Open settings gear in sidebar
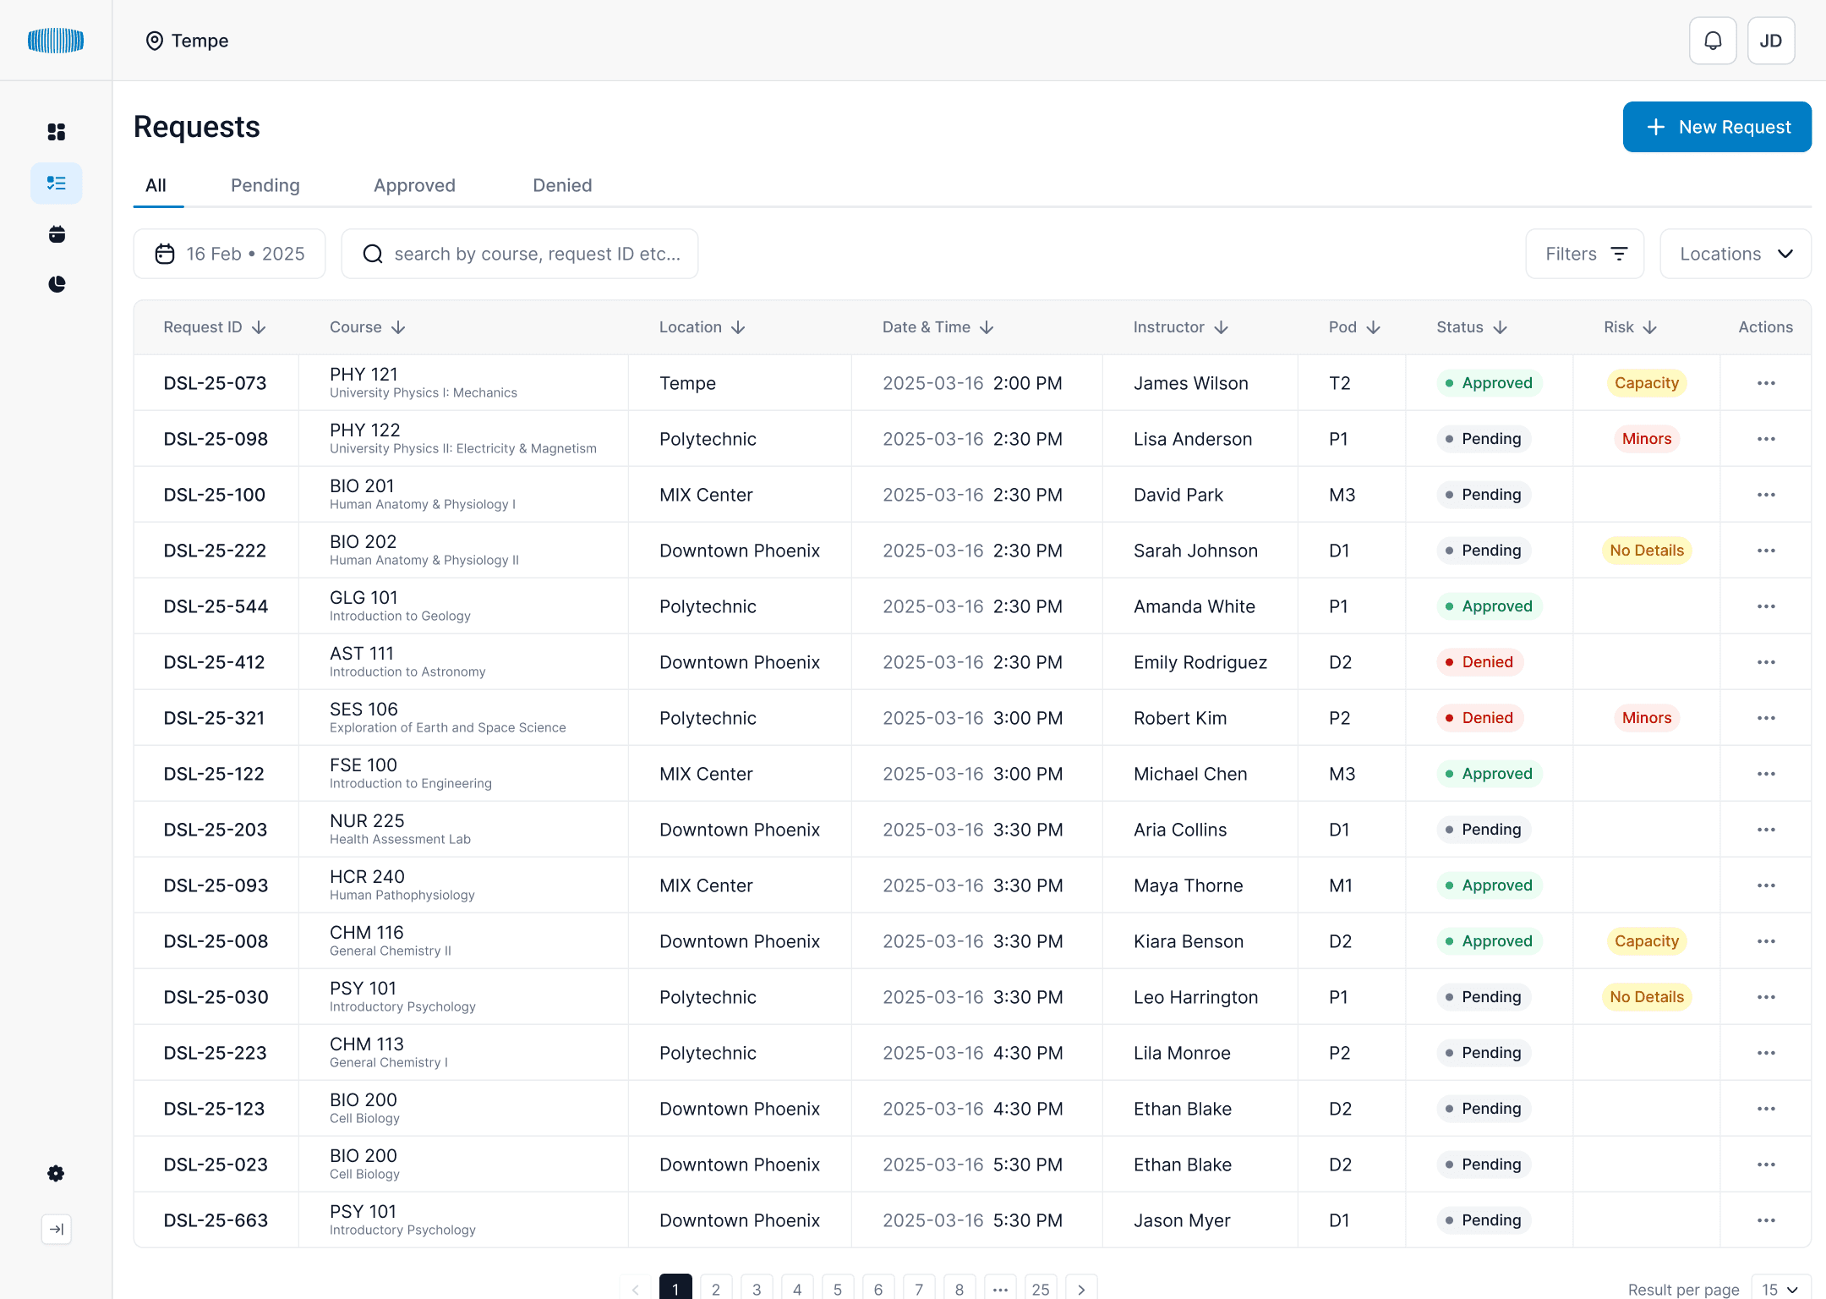 coord(56,1173)
